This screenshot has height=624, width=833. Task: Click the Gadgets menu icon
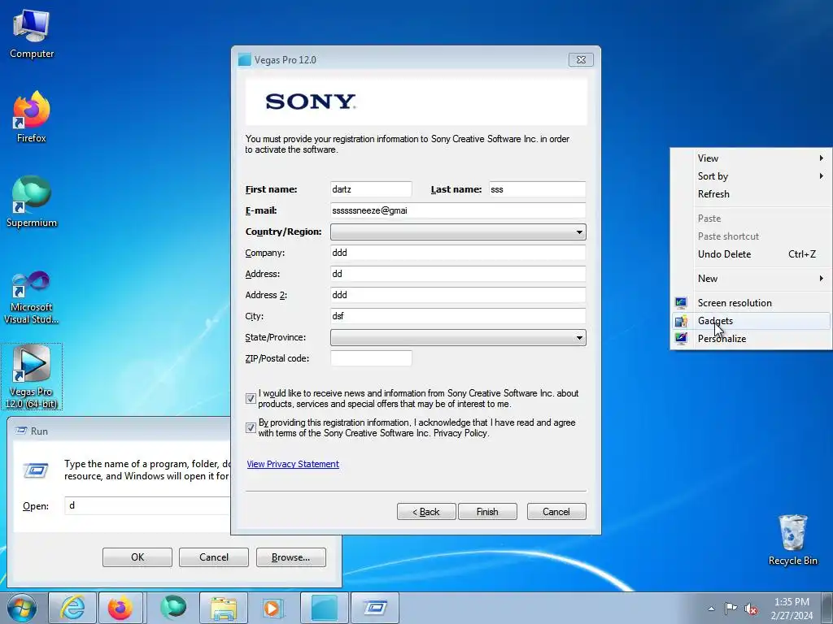click(681, 321)
